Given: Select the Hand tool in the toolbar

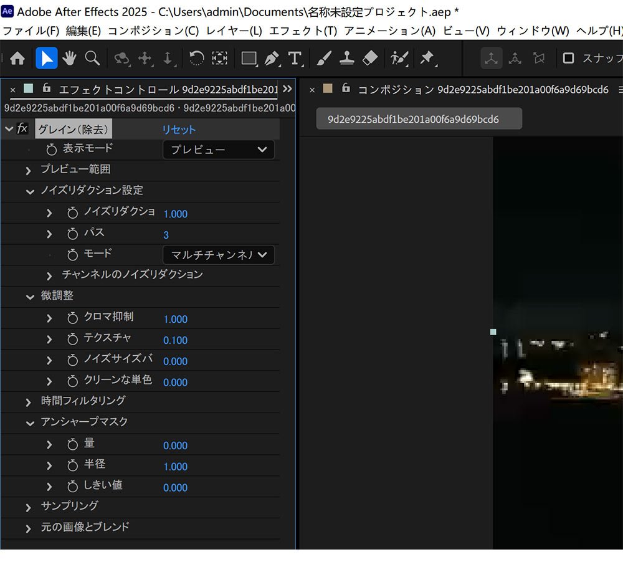Looking at the screenshot, I should click(x=69, y=59).
